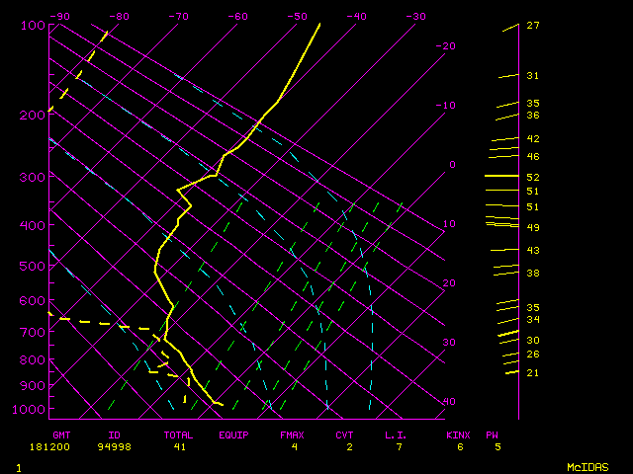Image resolution: width=633 pixels, height=474 pixels.
Task: Click the 52 wind speed label
Action: pyautogui.click(x=532, y=177)
